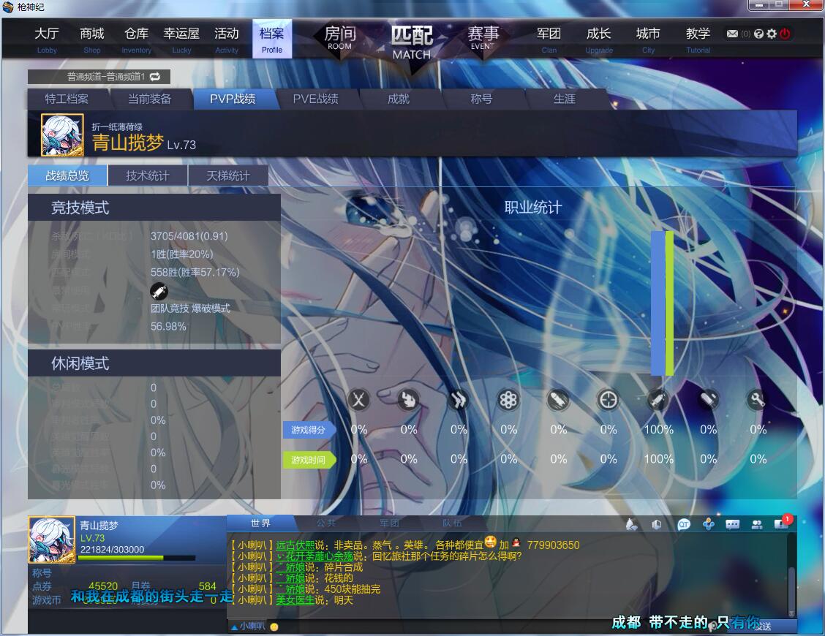The height and width of the screenshot is (636, 825).
Task: Open the notification icon with red badge
Action: pyautogui.click(x=782, y=523)
